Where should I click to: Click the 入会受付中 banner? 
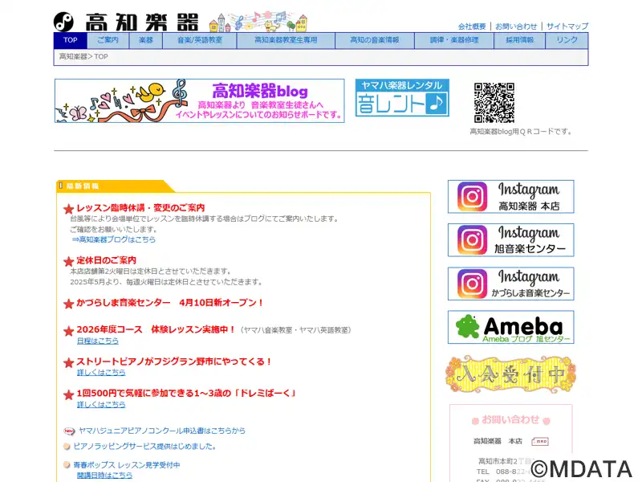pyautogui.click(x=510, y=374)
